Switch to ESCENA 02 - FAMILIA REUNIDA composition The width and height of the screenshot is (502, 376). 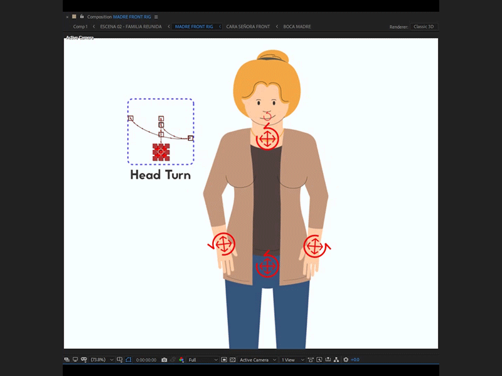click(131, 26)
